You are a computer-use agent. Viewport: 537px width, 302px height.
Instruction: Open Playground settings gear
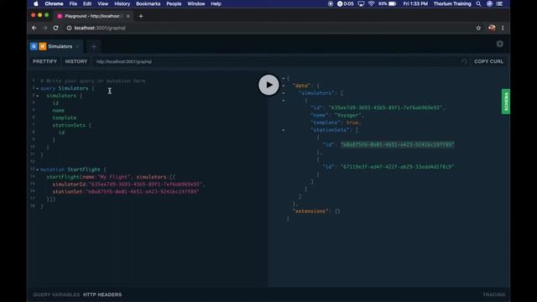500,44
